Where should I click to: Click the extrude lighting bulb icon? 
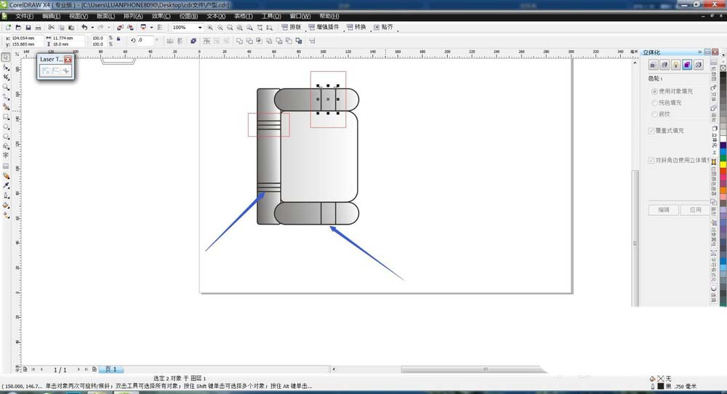(675, 65)
